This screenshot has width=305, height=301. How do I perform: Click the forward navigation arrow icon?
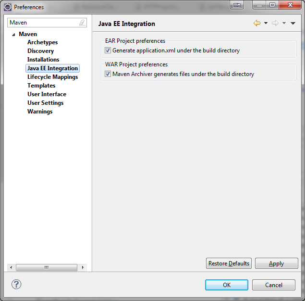275,23
